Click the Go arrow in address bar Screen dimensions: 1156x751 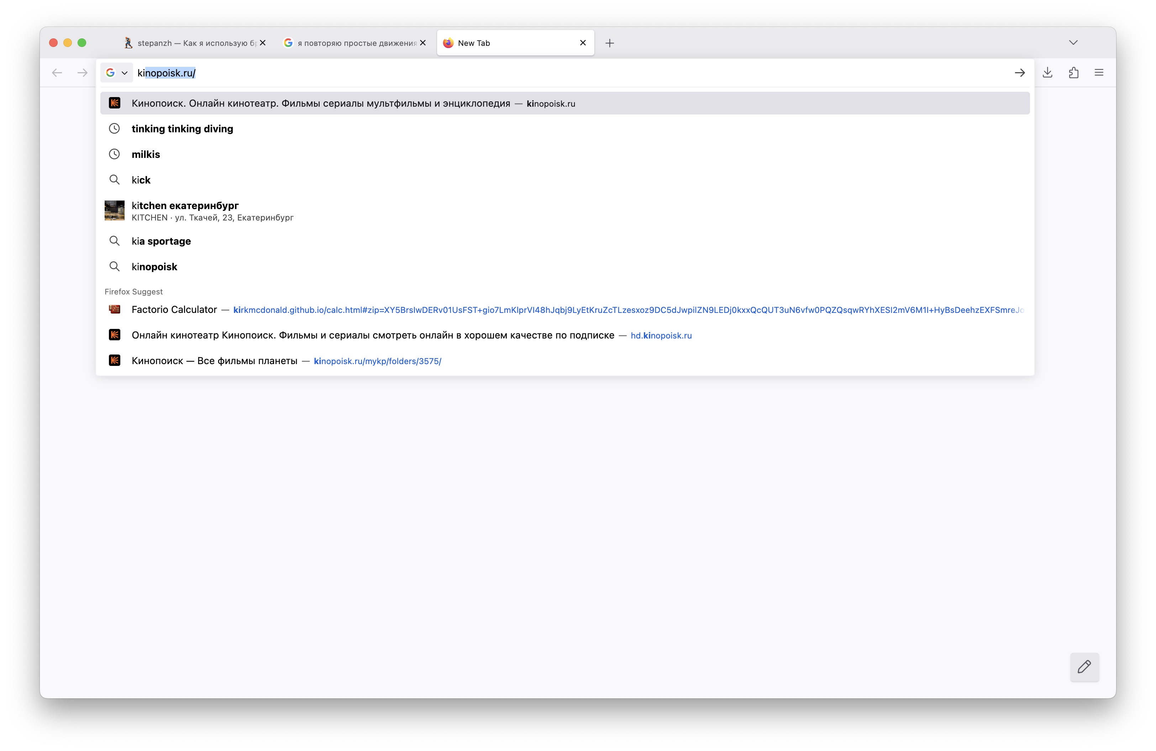click(1020, 73)
